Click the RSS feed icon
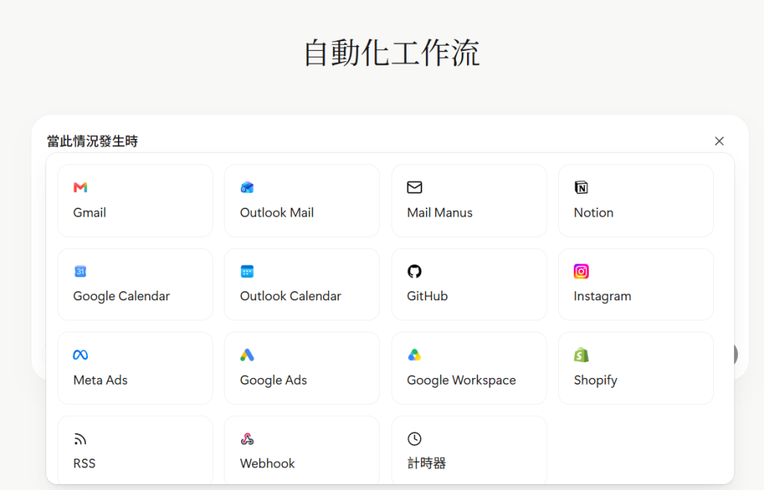 [x=81, y=439]
